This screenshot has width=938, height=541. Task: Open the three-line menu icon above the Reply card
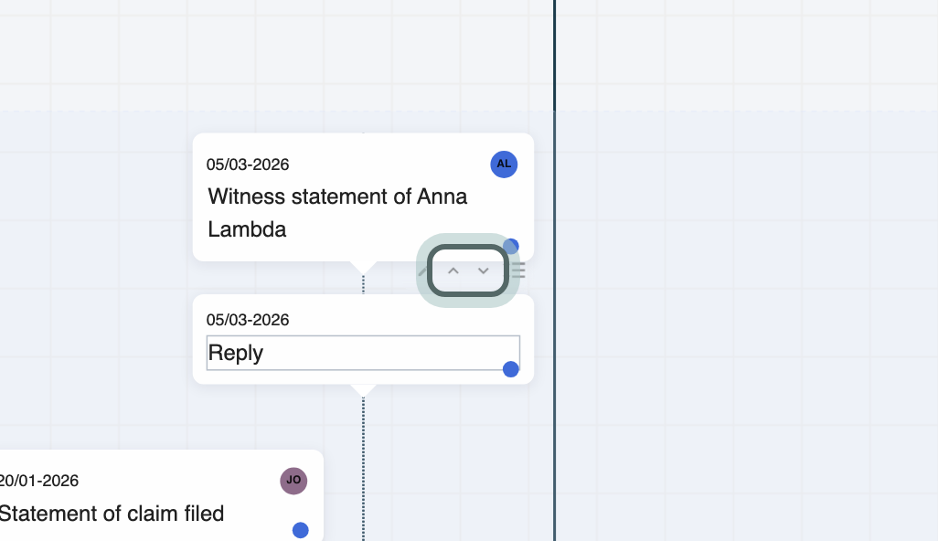click(518, 270)
